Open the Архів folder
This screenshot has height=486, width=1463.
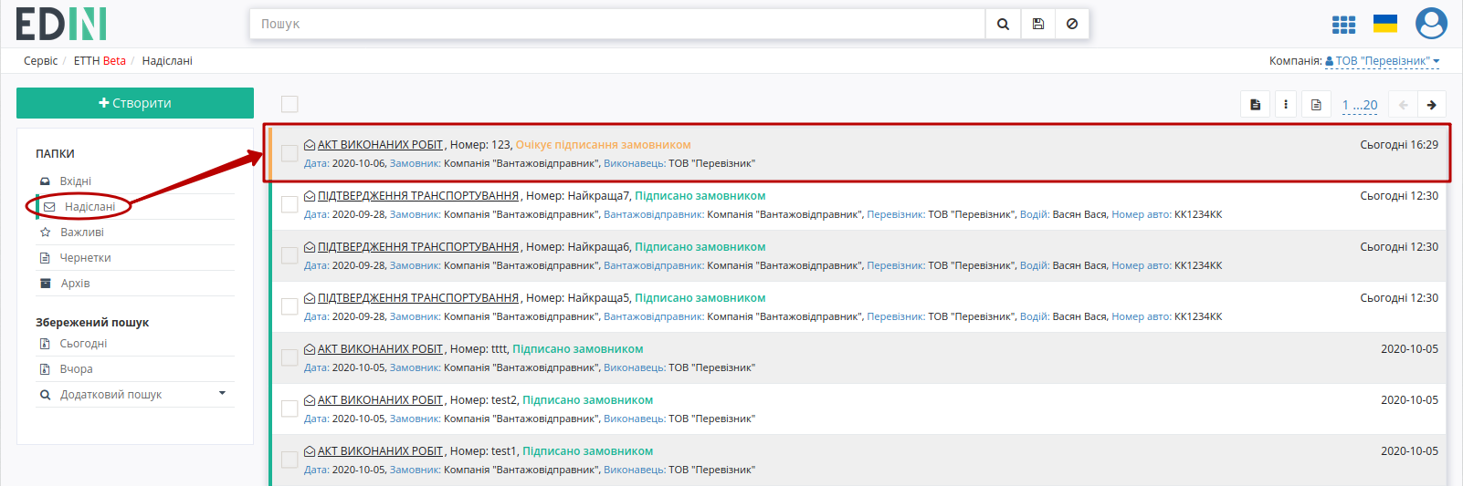(75, 284)
